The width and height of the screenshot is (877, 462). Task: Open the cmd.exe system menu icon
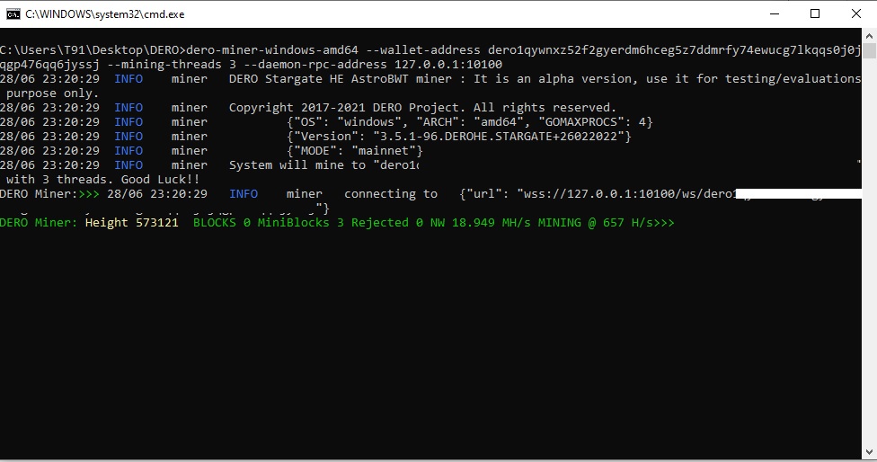coord(13,14)
